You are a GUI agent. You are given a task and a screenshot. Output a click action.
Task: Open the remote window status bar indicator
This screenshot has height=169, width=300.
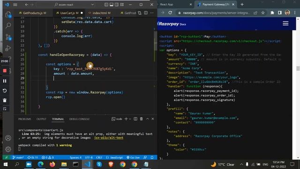click(x=7, y=158)
